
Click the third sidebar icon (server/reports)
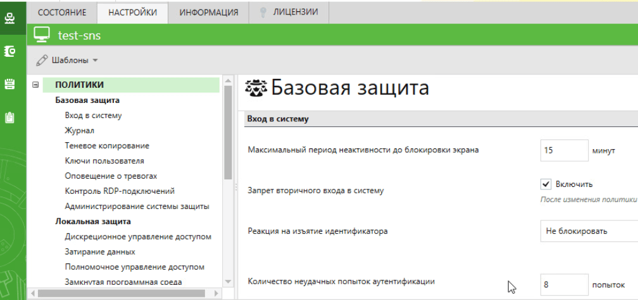click(10, 84)
